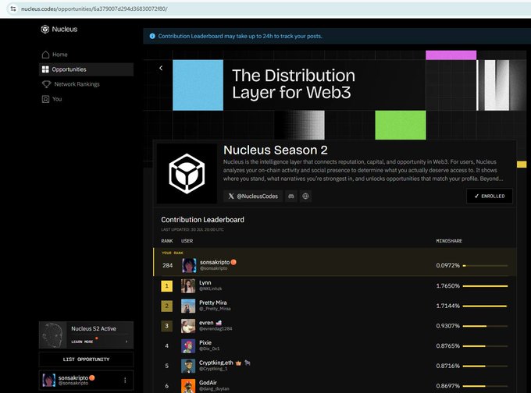
Task: Click the LIST OPPORTUNITY button
Action: click(86, 359)
